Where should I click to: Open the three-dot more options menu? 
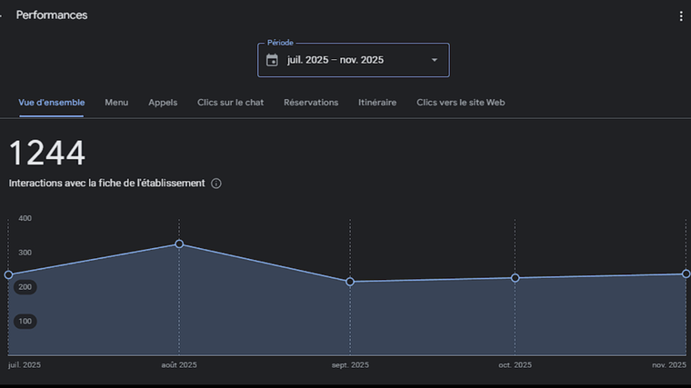tap(681, 16)
